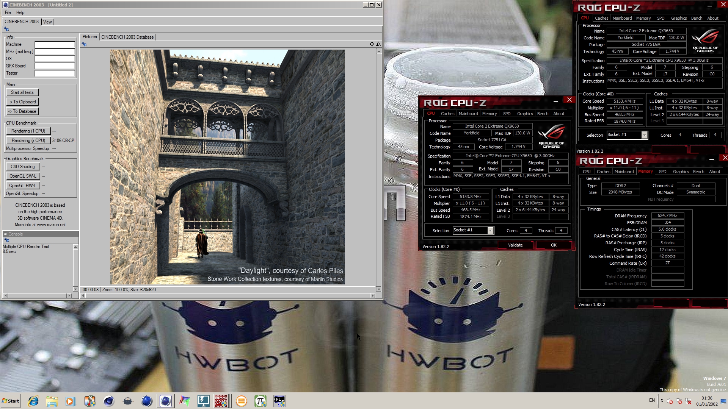Click Validate in center CPU-Z window
The width and height of the screenshot is (728, 409).
tap(515, 245)
